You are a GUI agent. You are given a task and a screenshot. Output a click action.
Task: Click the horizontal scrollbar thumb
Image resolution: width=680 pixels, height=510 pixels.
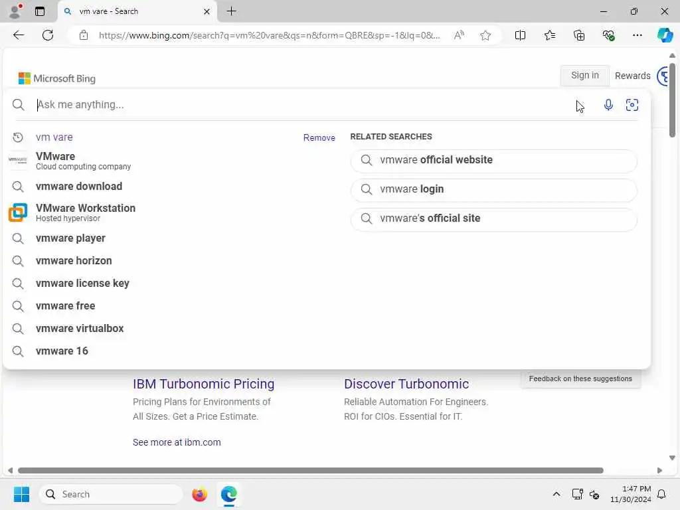(311, 471)
